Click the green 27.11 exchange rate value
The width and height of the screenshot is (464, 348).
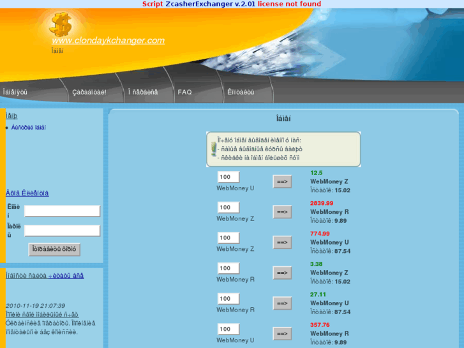click(x=318, y=294)
